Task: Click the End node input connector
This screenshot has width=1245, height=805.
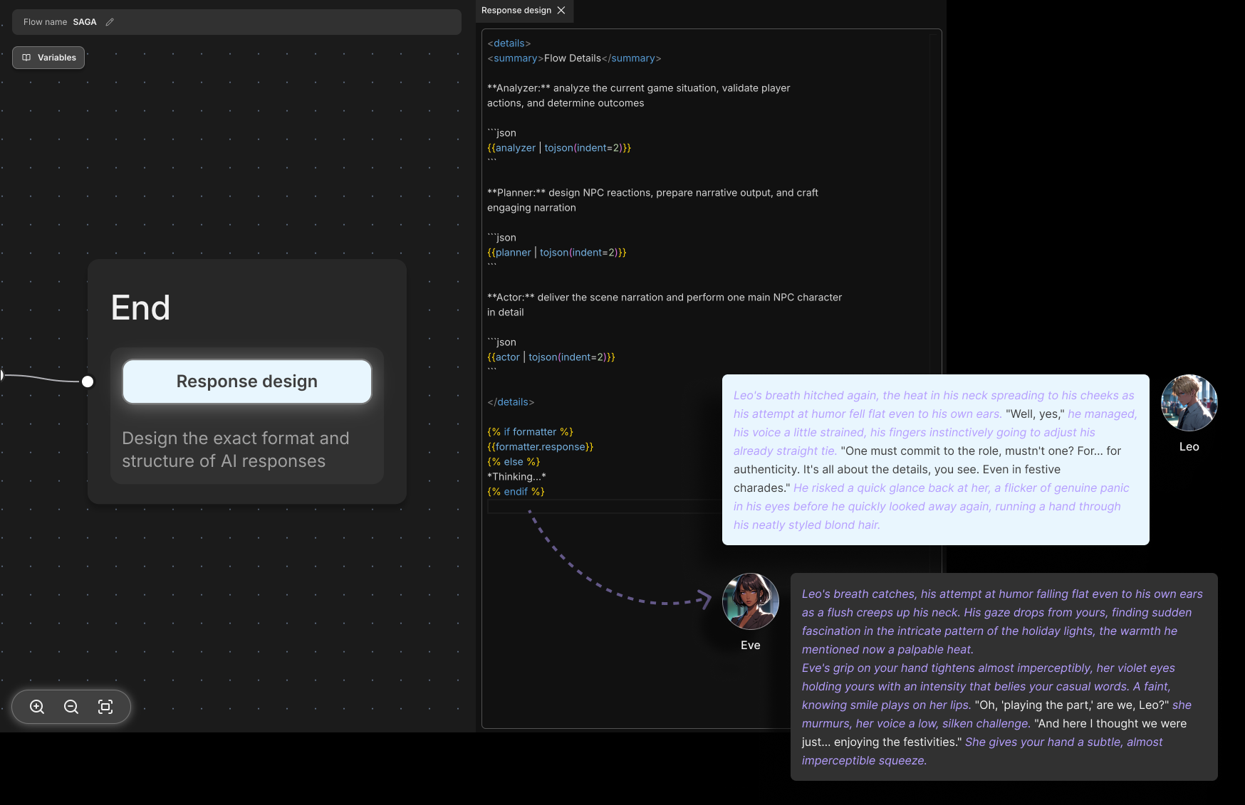Action: [x=88, y=382]
